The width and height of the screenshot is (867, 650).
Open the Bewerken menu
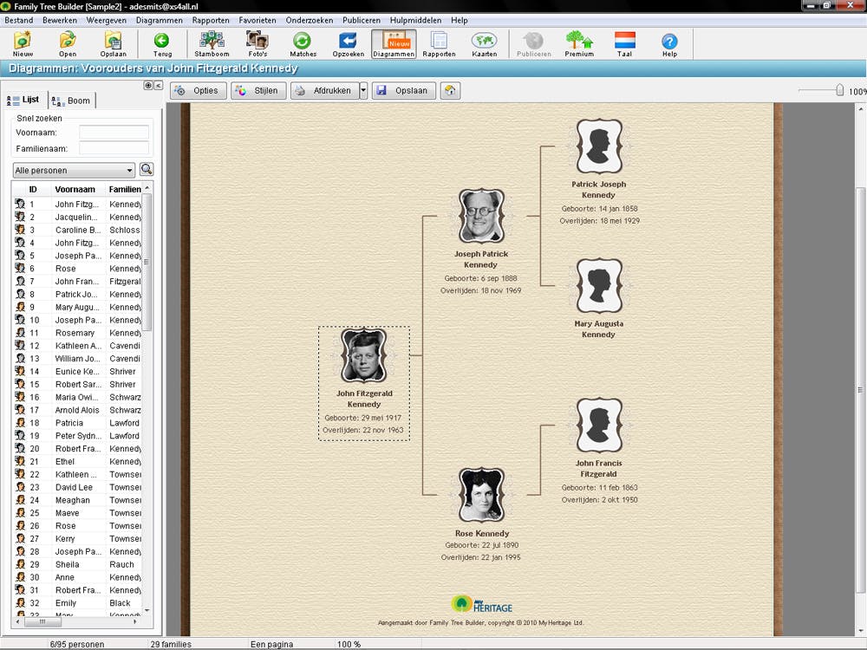(60, 20)
